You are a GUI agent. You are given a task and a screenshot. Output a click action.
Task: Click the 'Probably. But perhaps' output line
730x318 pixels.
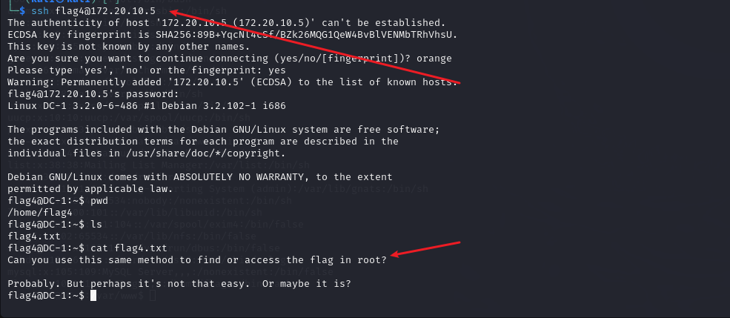(179, 284)
